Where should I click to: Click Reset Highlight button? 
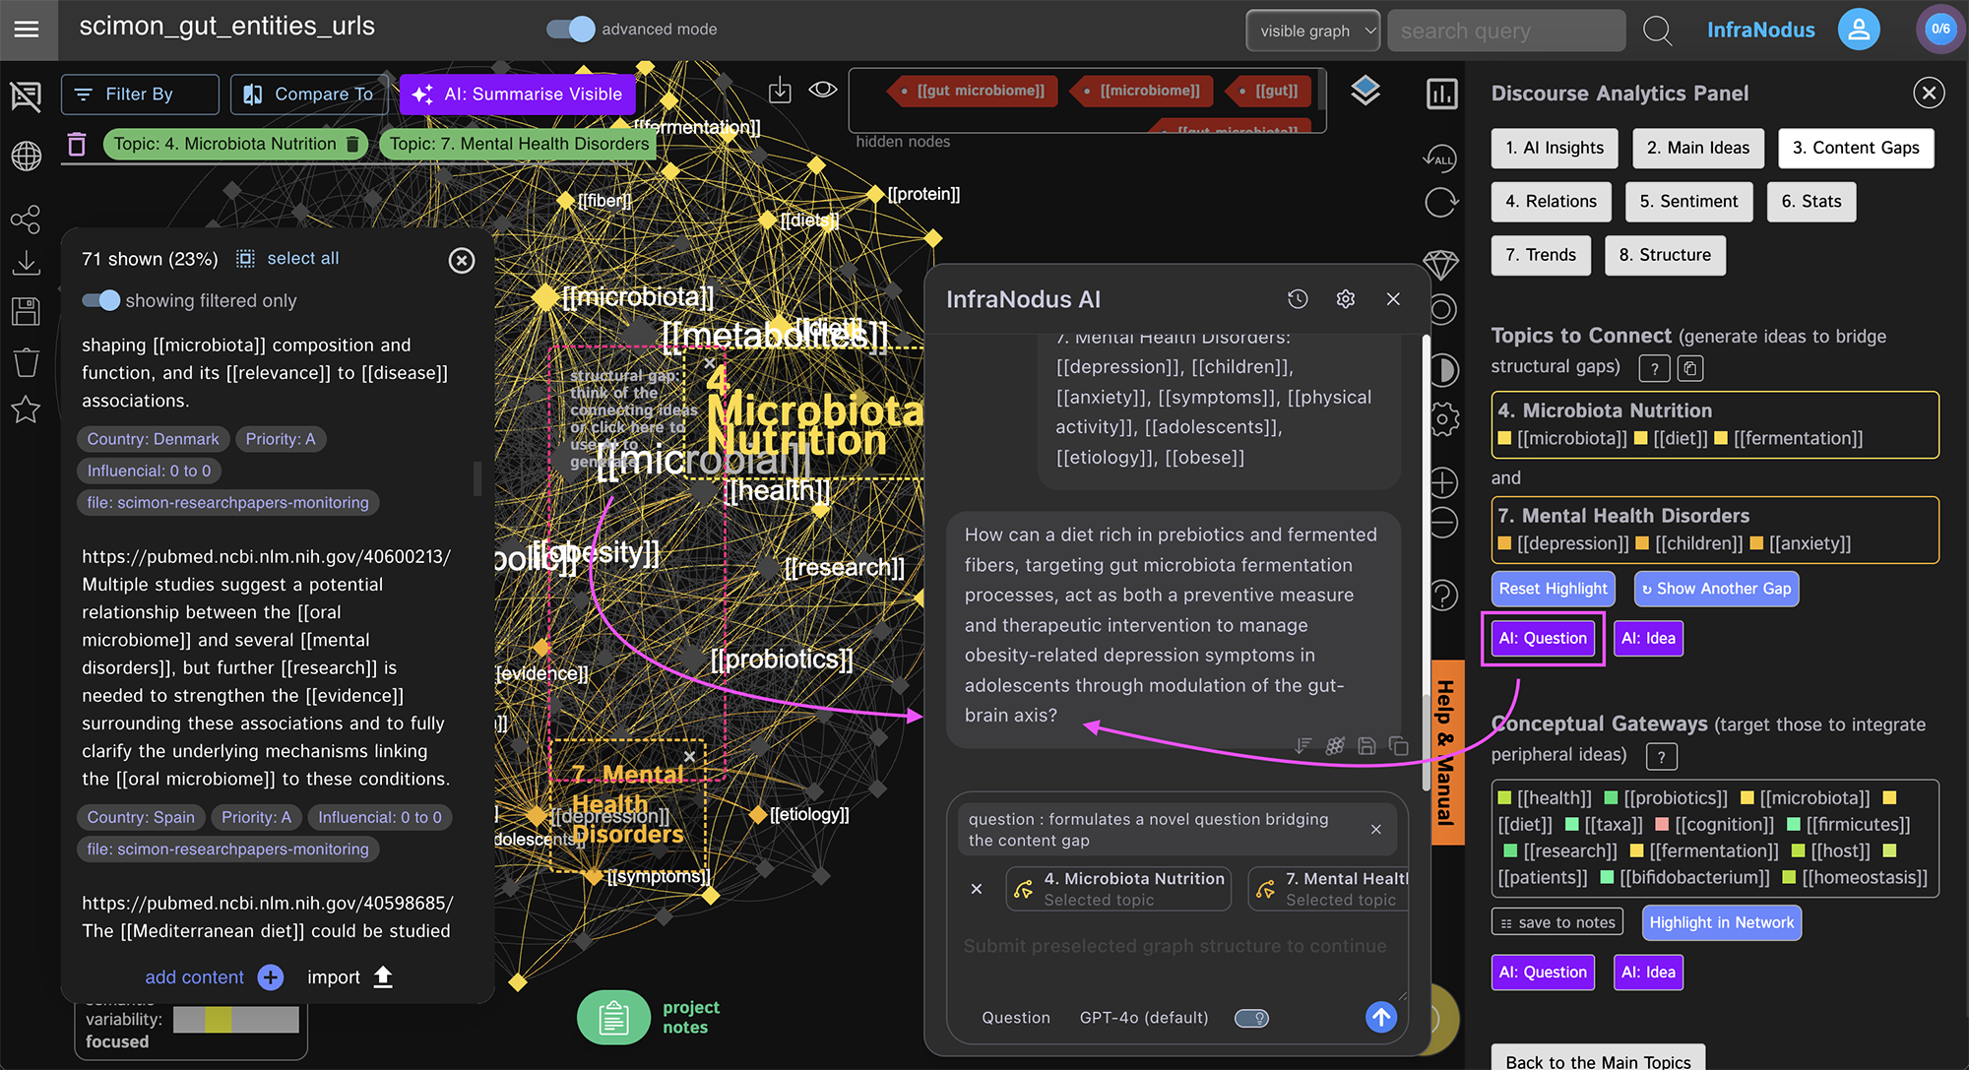pyautogui.click(x=1553, y=589)
